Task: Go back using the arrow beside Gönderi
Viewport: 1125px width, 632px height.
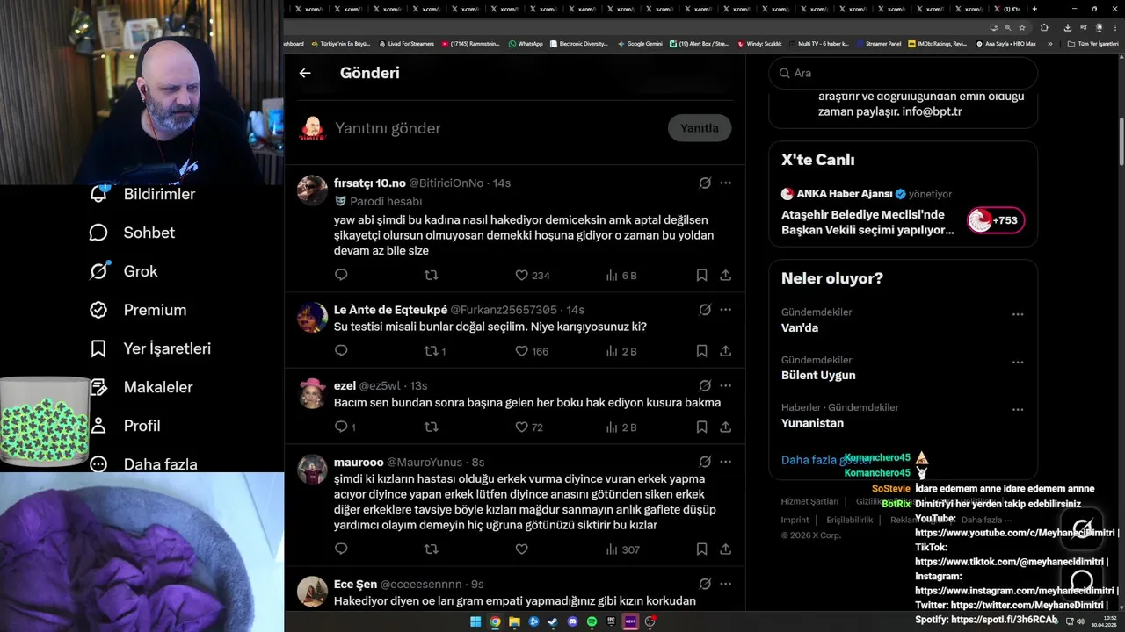Action: pyautogui.click(x=305, y=73)
